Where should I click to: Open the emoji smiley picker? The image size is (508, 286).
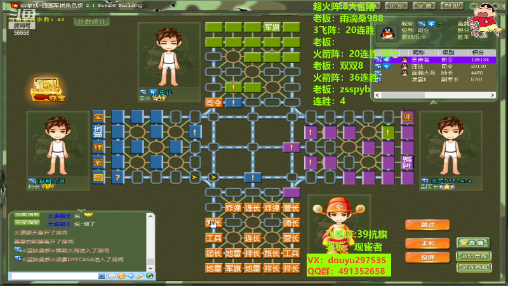point(121,276)
